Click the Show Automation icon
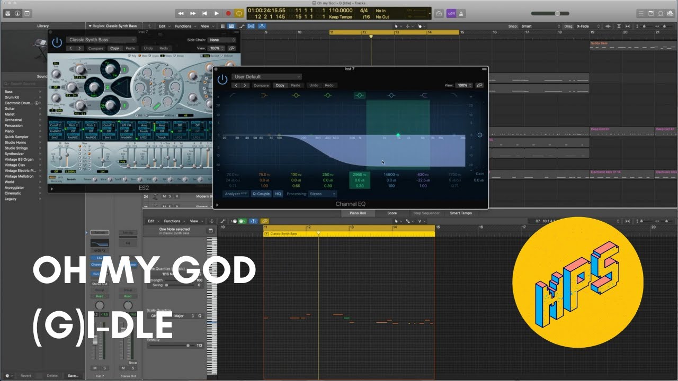 [x=242, y=26]
